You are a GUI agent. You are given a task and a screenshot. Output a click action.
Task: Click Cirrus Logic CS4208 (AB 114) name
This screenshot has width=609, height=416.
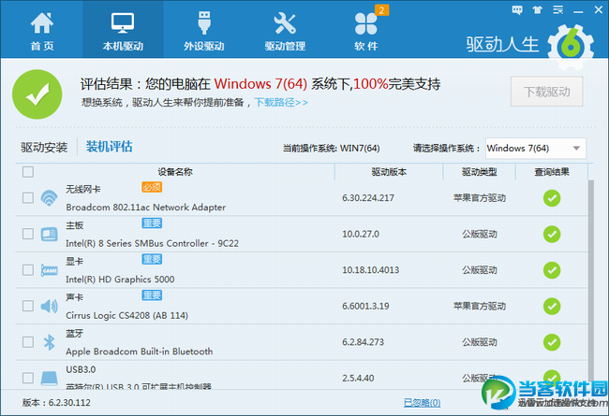coord(127,316)
